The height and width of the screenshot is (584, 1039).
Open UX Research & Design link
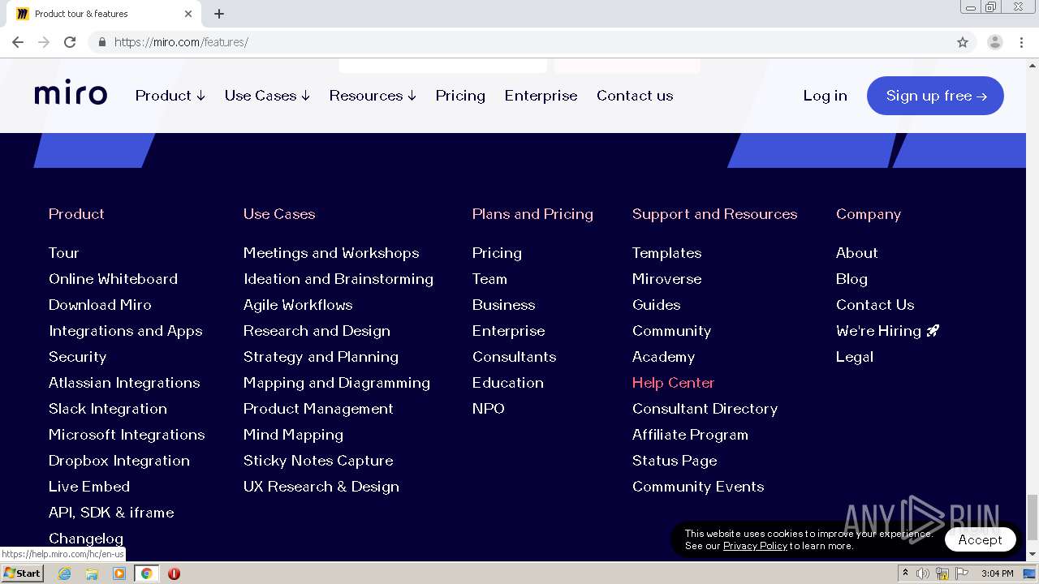click(321, 487)
